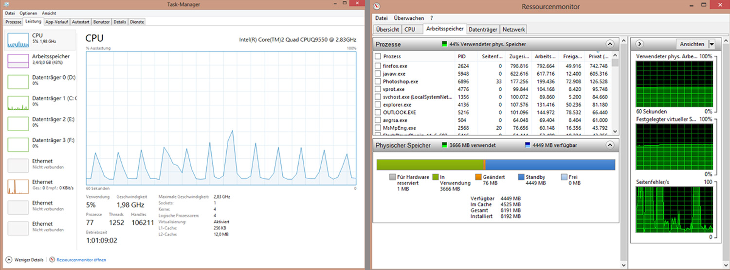This screenshot has width=730, height=270.
Task: Switch to Netzwerk tab in Ressourcenmonitor
Action: [513, 29]
